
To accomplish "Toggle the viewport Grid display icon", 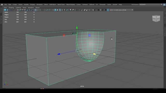I will (x=36, y=10).
